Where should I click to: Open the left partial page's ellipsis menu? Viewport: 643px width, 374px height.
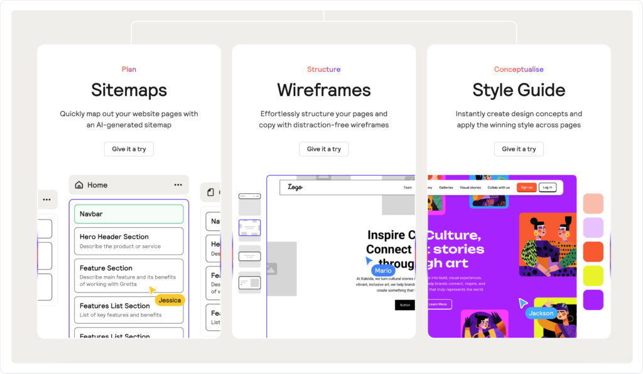pyautogui.click(x=46, y=200)
